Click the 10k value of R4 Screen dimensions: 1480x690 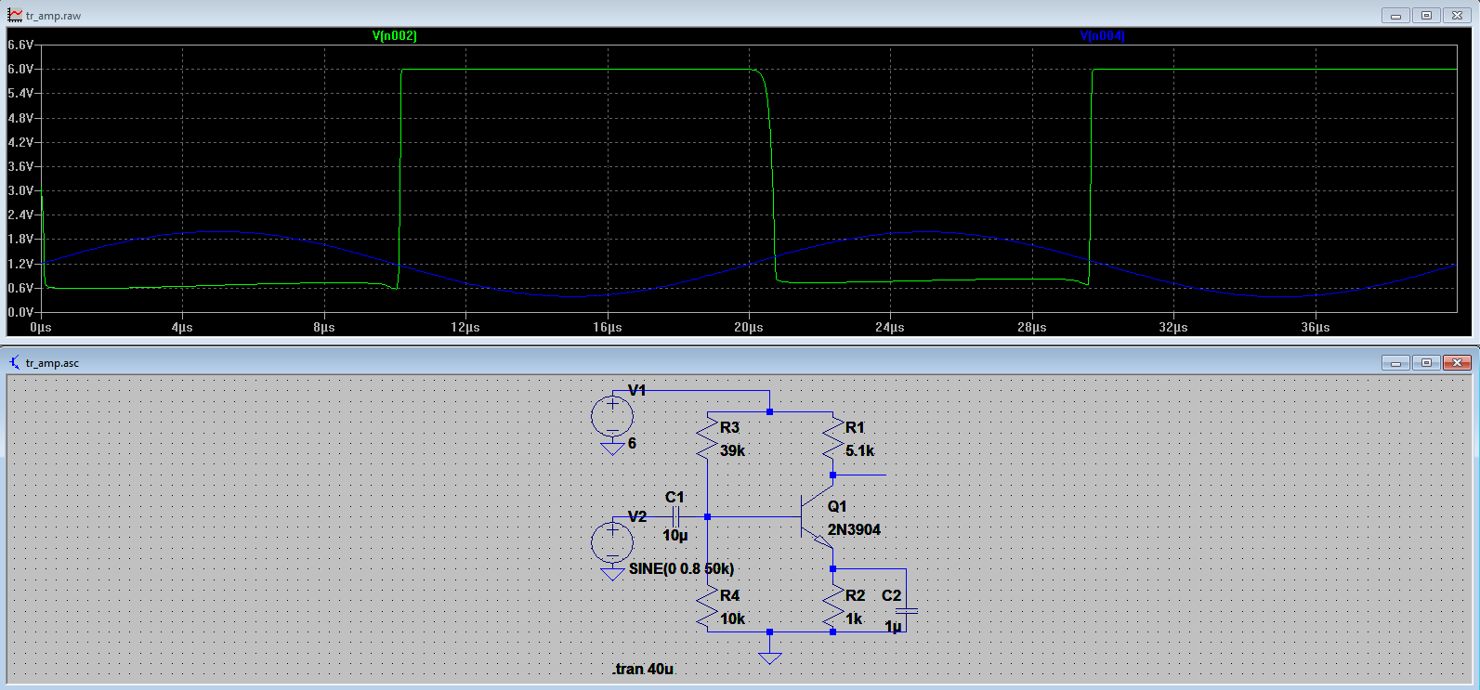tap(732, 618)
